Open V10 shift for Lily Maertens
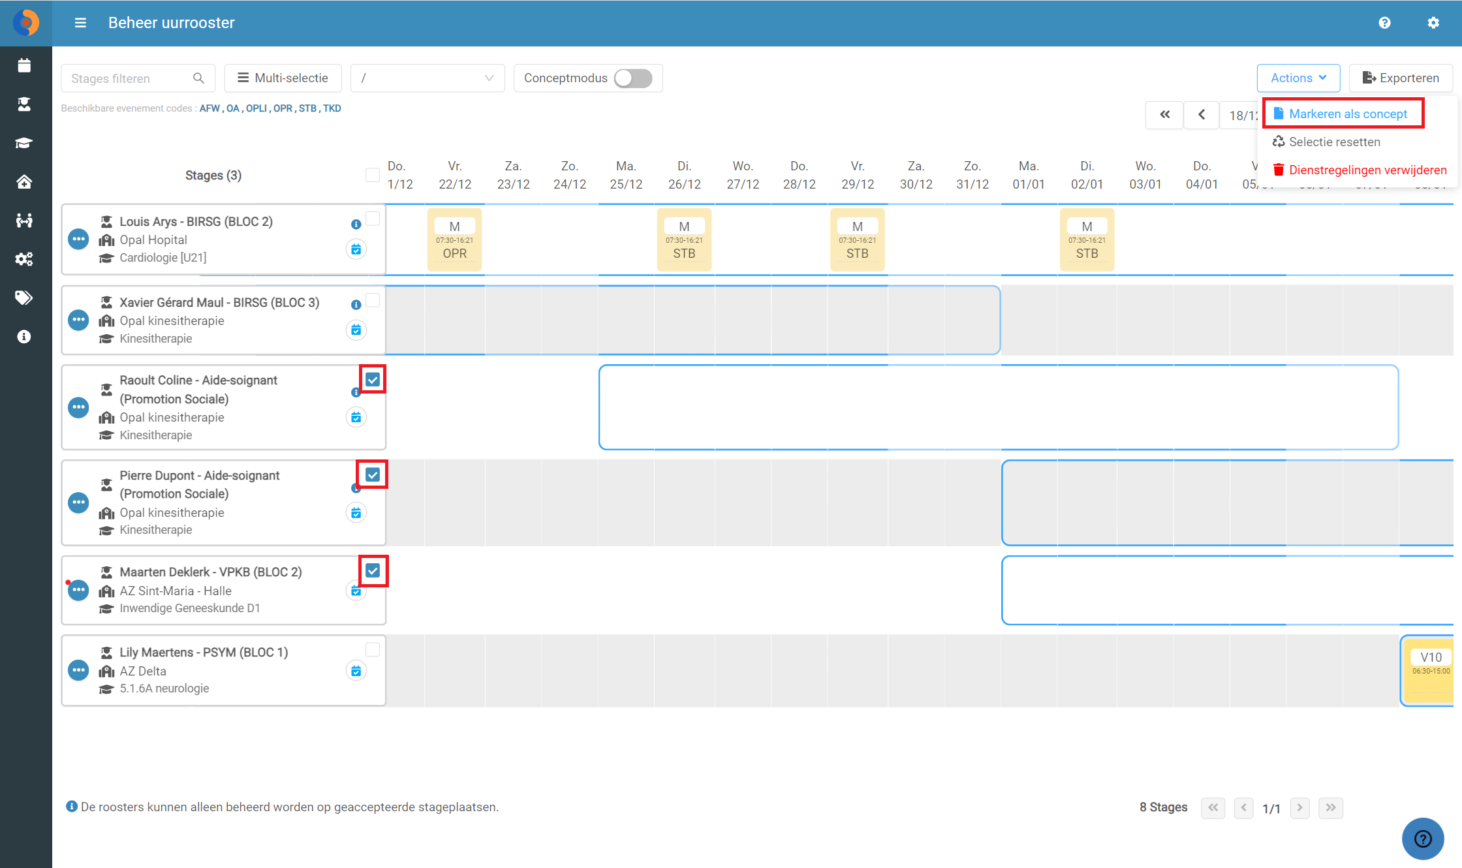 tap(1428, 670)
